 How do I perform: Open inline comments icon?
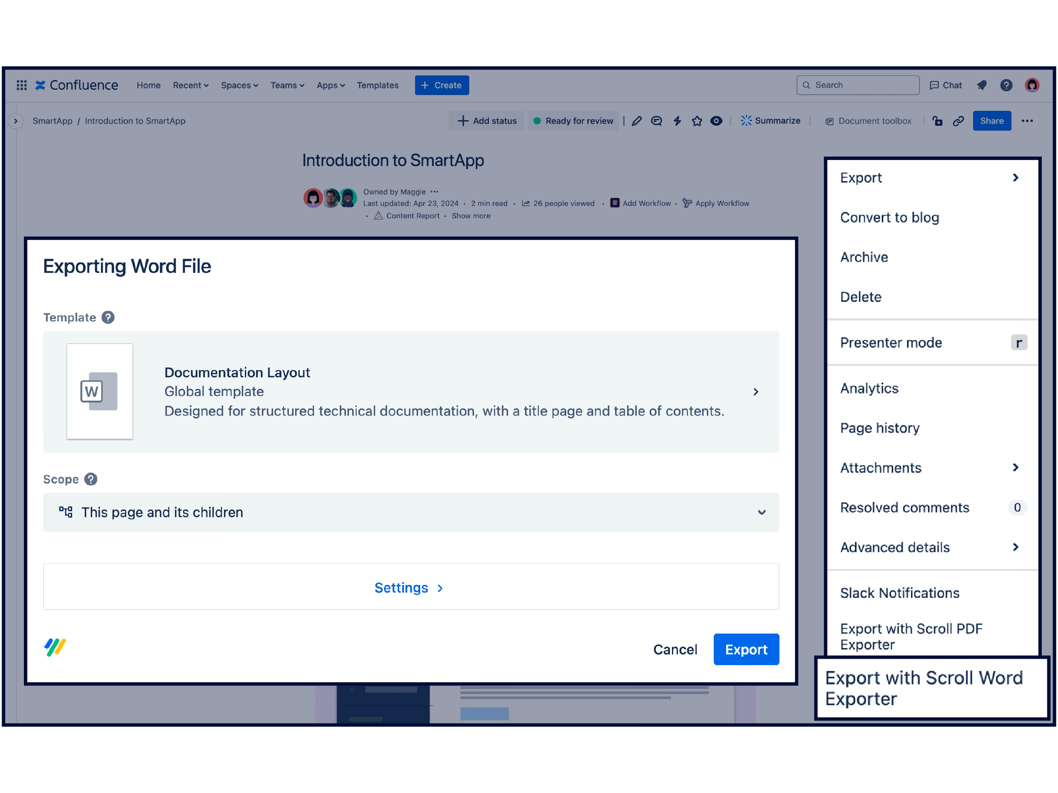click(x=657, y=121)
